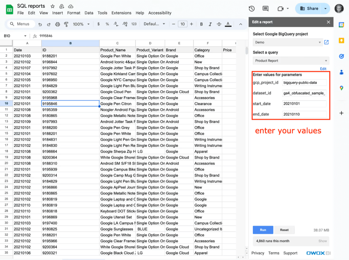Open the cell name box dropdown
This screenshot has height=260, width=349.
(25, 36)
